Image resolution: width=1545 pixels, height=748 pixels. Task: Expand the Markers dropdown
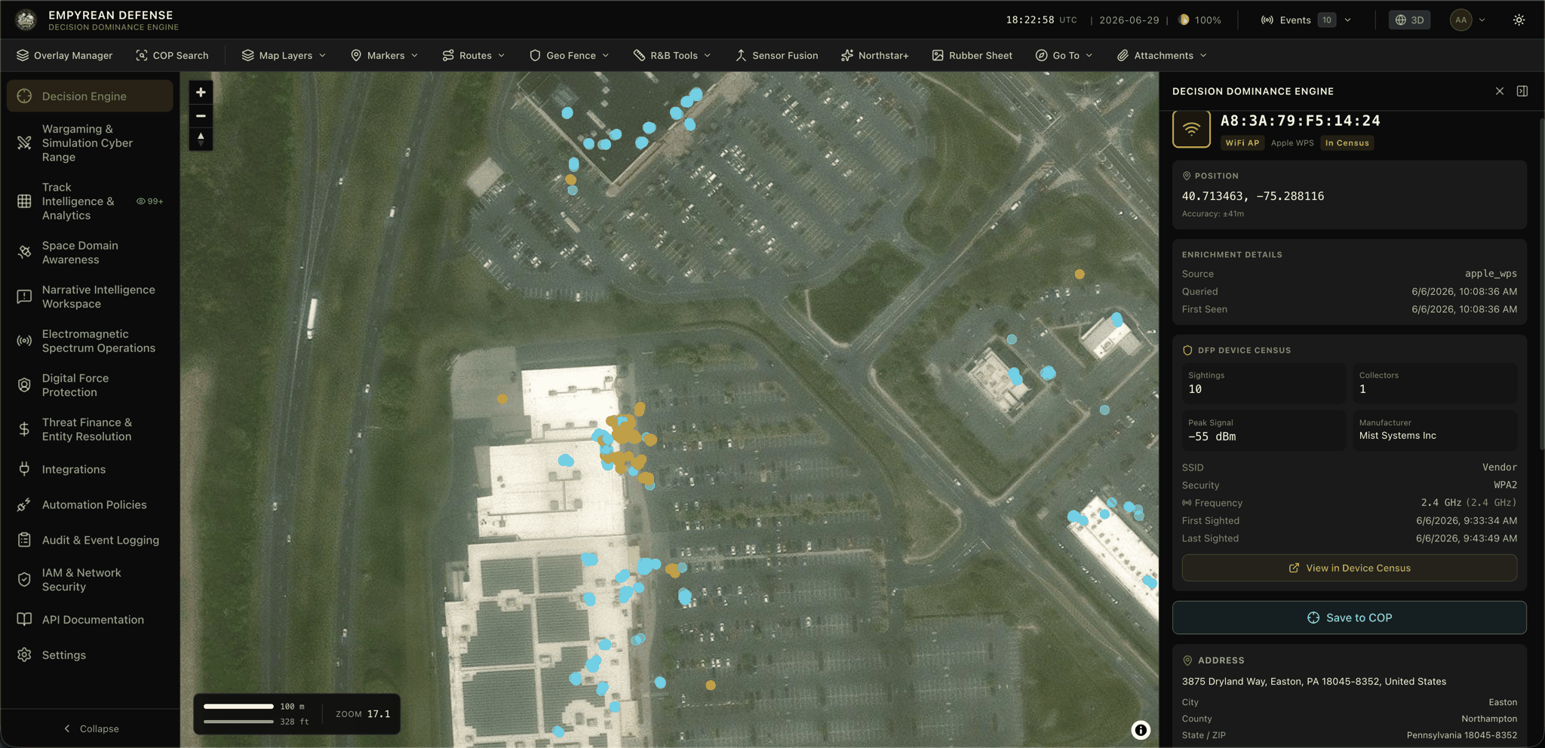pyautogui.click(x=384, y=55)
